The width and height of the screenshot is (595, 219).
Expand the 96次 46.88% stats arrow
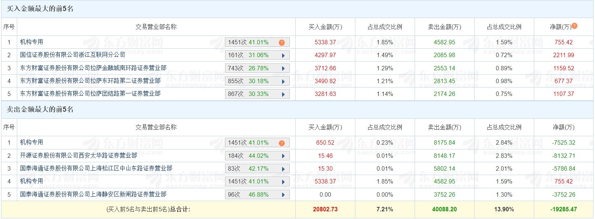click(283, 195)
